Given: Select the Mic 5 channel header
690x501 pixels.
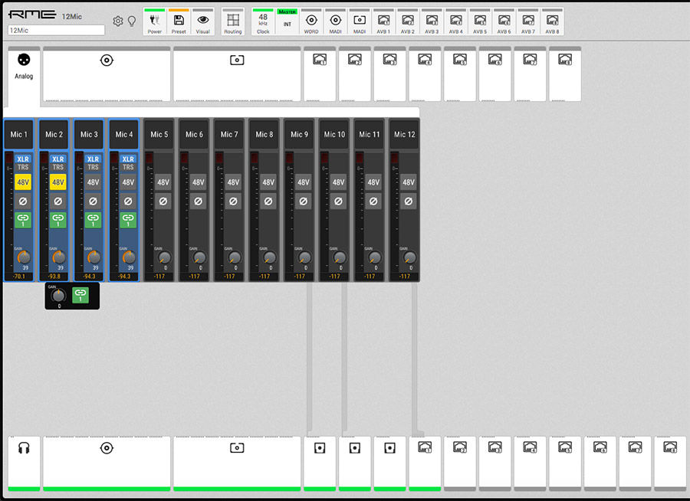Looking at the screenshot, I should pyautogui.click(x=159, y=134).
